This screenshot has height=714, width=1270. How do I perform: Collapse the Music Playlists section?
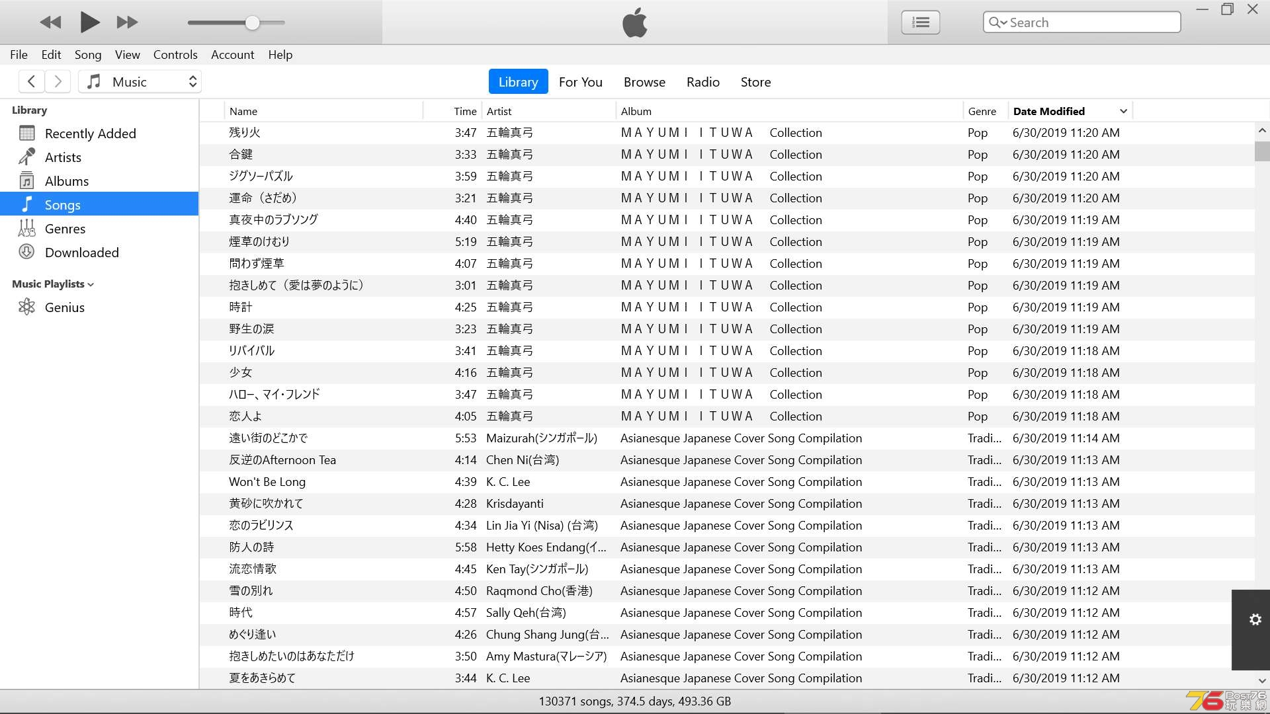point(91,284)
